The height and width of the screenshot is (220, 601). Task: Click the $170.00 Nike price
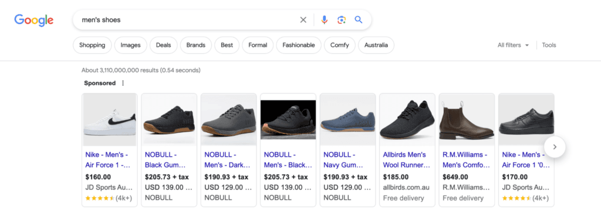(x=515, y=177)
